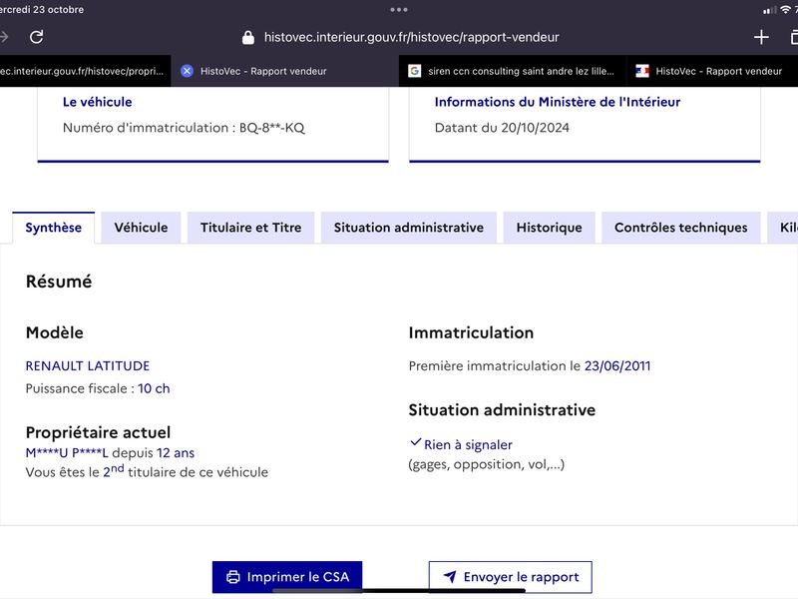798x599 pixels.
Task: Tap the three-dot multitasking menu
Action: [398, 10]
